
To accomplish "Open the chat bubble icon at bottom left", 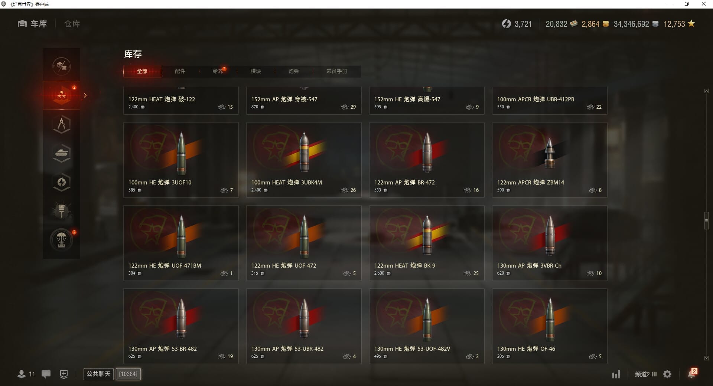I will pos(46,374).
